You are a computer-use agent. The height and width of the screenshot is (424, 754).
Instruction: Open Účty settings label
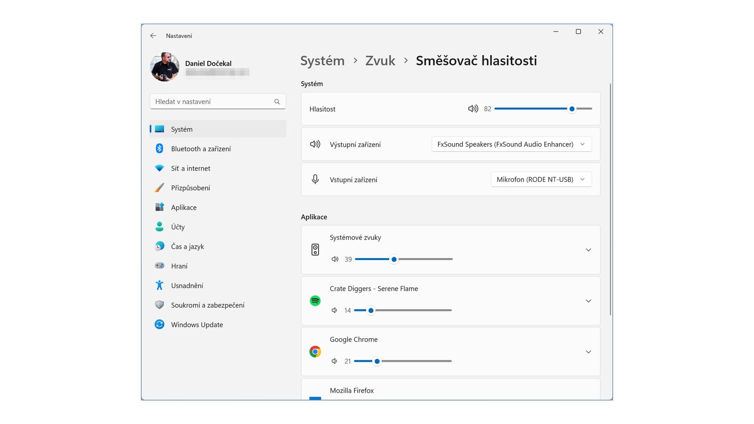click(178, 227)
